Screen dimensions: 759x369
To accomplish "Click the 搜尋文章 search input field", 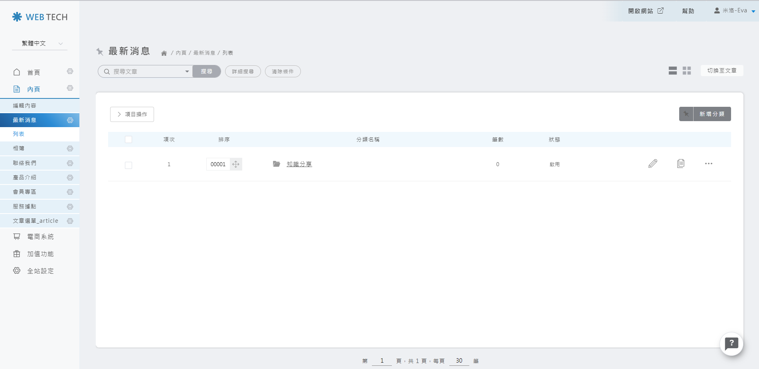I will click(146, 72).
